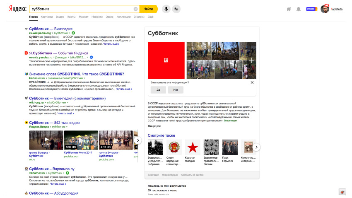Viewport: 352px width, 198px height.
Task: Click the 'Найти' search button
Action: click(x=148, y=9)
